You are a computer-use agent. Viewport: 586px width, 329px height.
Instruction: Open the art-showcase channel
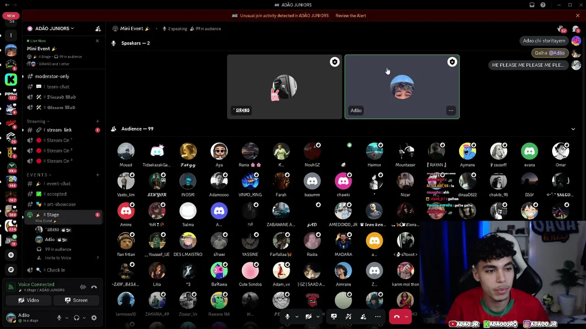click(63, 204)
